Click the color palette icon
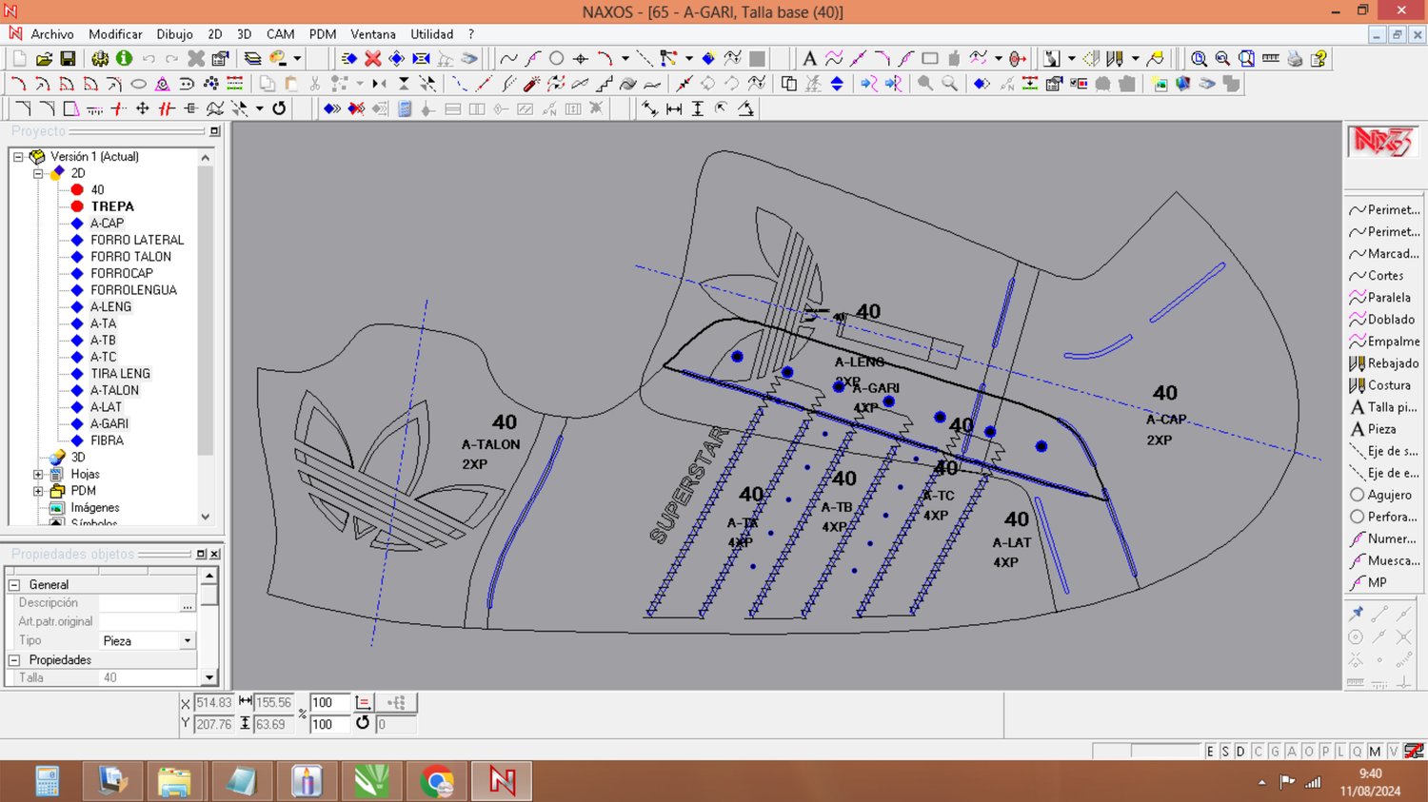 (278, 59)
